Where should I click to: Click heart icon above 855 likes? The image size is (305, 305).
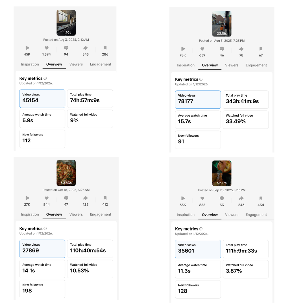pyautogui.click(x=202, y=199)
